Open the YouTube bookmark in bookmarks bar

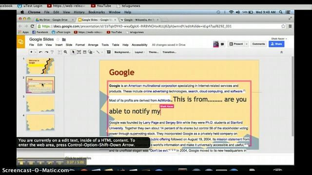click(114, 32)
